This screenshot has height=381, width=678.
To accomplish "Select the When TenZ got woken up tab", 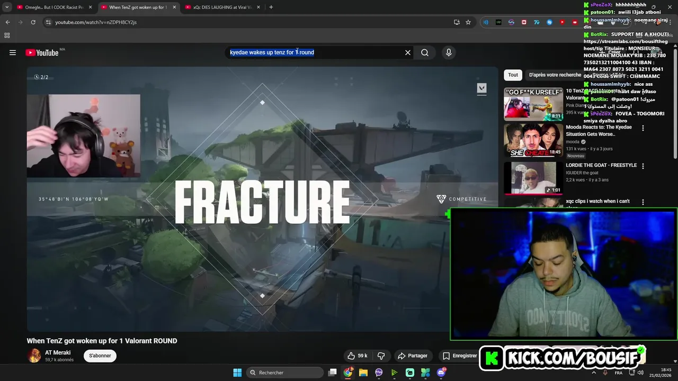I will click(138, 7).
